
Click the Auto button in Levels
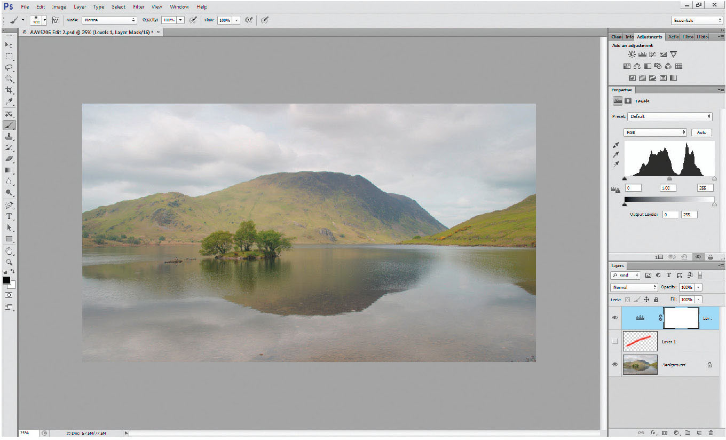point(701,132)
